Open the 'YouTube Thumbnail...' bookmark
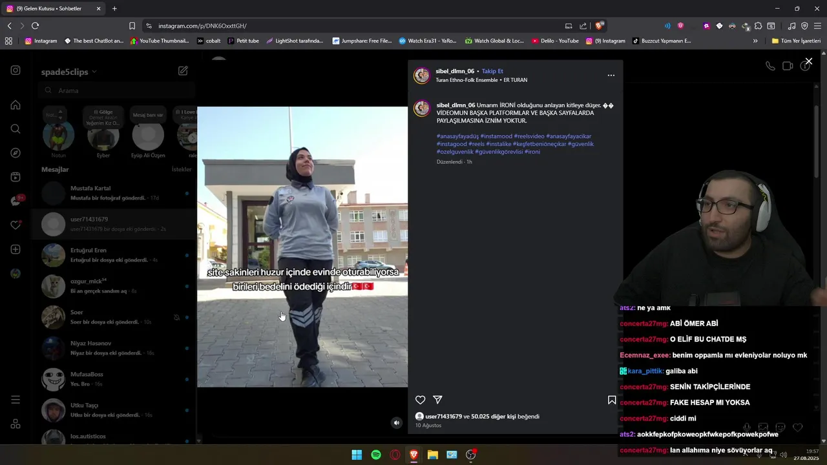The height and width of the screenshot is (465, 827). tap(160, 41)
